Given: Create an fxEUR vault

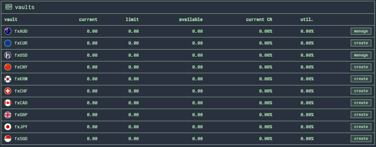Looking at the screenshot, I should (361, 43).
